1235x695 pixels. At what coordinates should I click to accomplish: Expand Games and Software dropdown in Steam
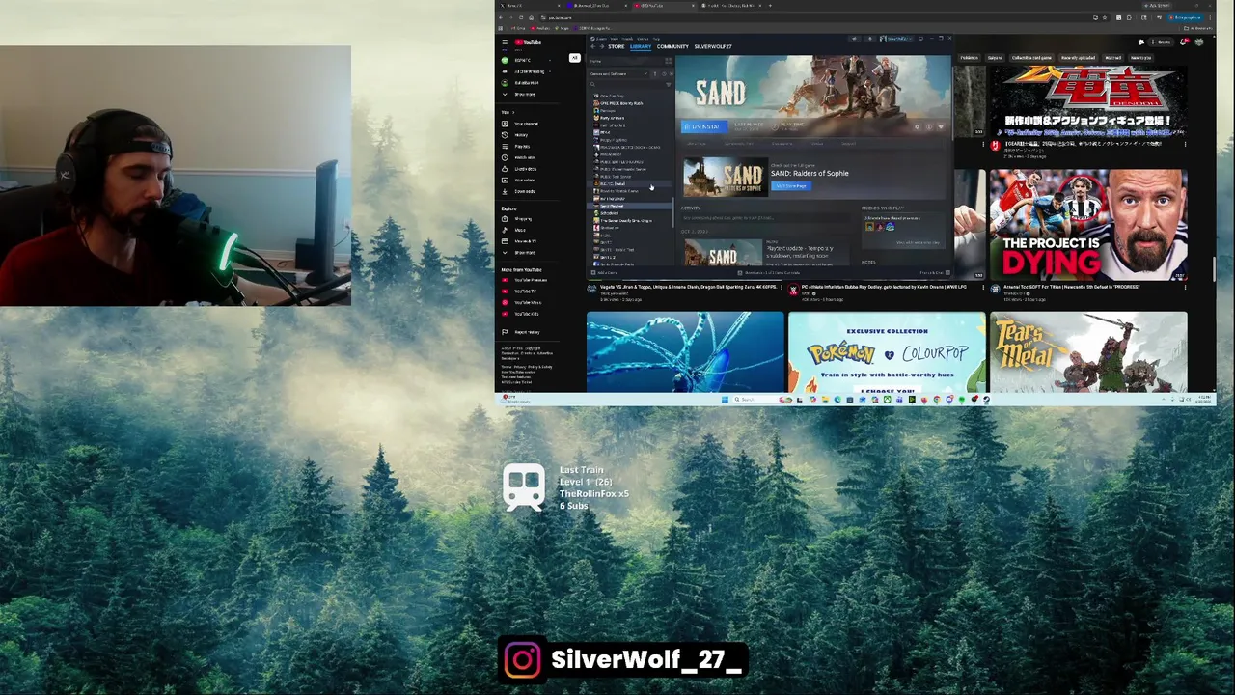click(x=617, y=74)
